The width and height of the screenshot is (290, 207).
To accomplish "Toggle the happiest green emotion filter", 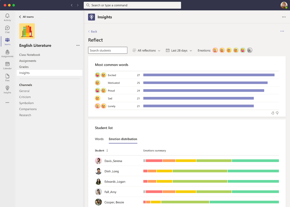I will pos(243,50).
